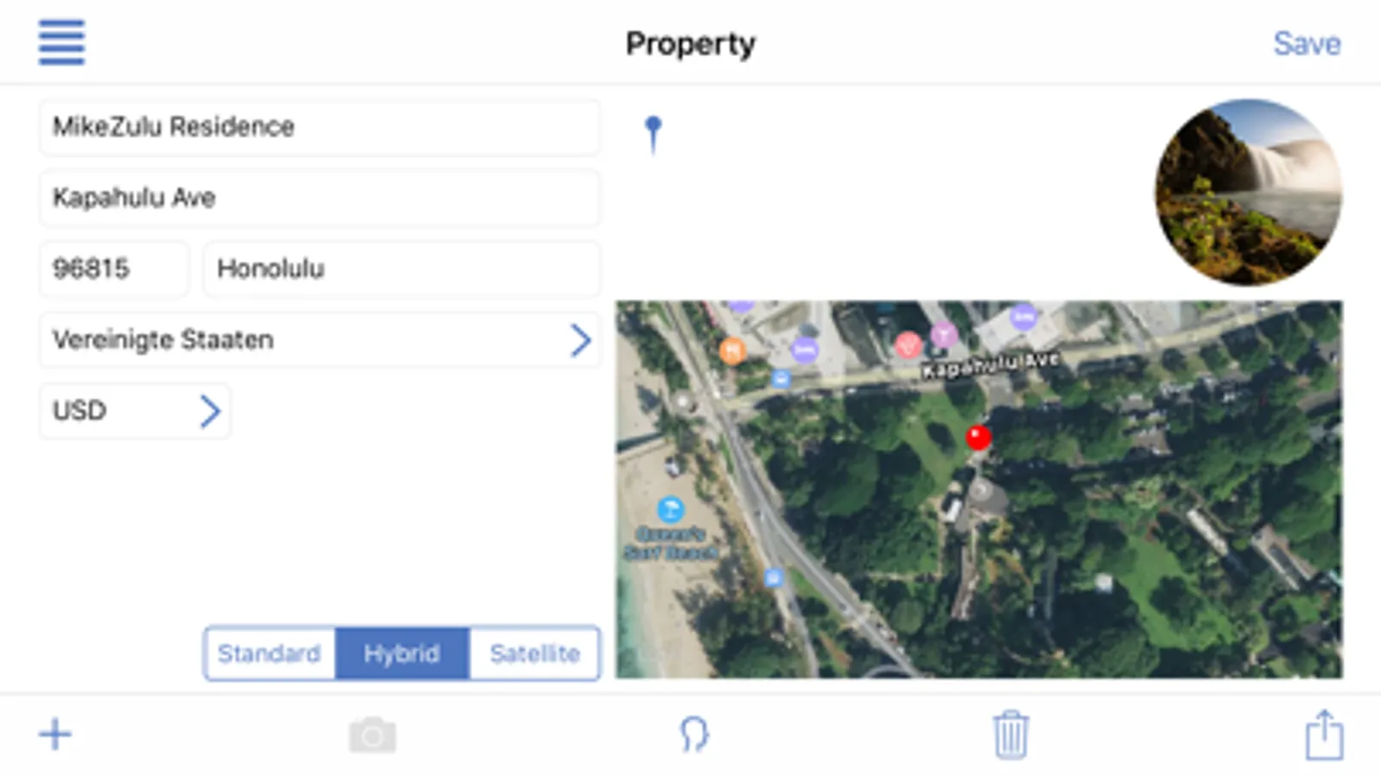
Task: Edit the Kapahulu Ave street field
Action: pyautogui.click(x=320, y=199)
